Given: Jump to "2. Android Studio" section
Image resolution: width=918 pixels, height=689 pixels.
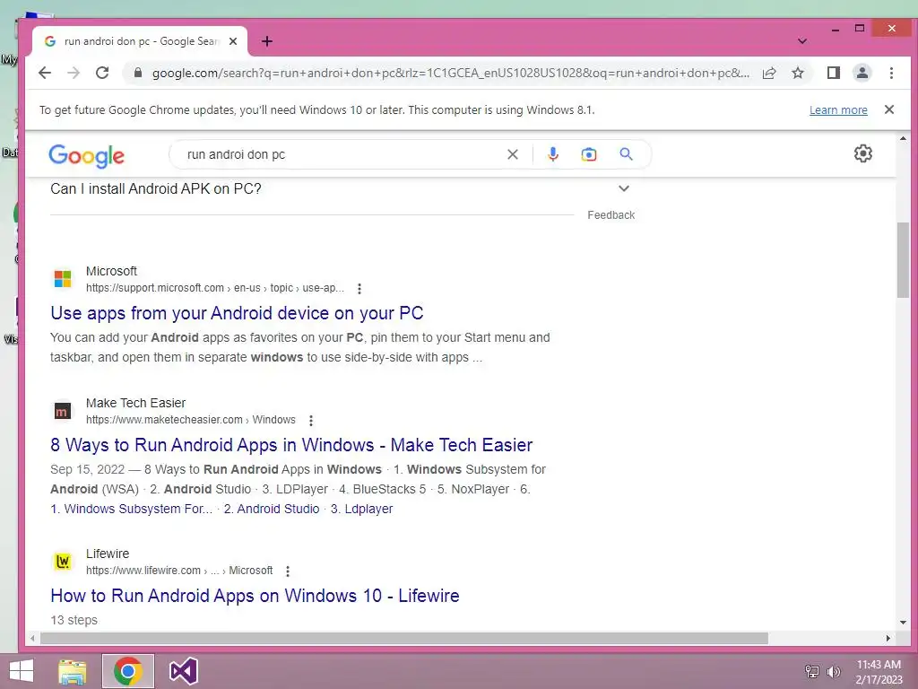Looking at the screenshot, I should pos(272,509).
